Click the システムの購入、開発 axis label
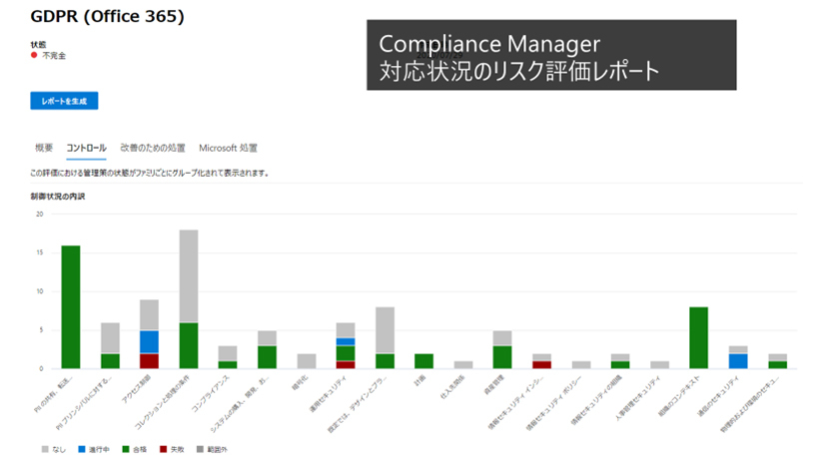Viewport: 819px width, 460px height. coord(241,404)
